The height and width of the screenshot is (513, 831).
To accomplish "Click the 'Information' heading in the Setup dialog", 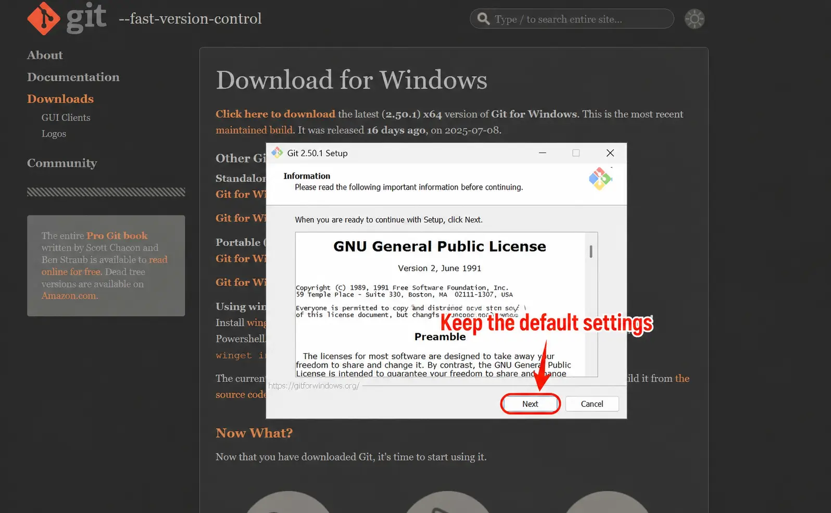I will 307,176.
